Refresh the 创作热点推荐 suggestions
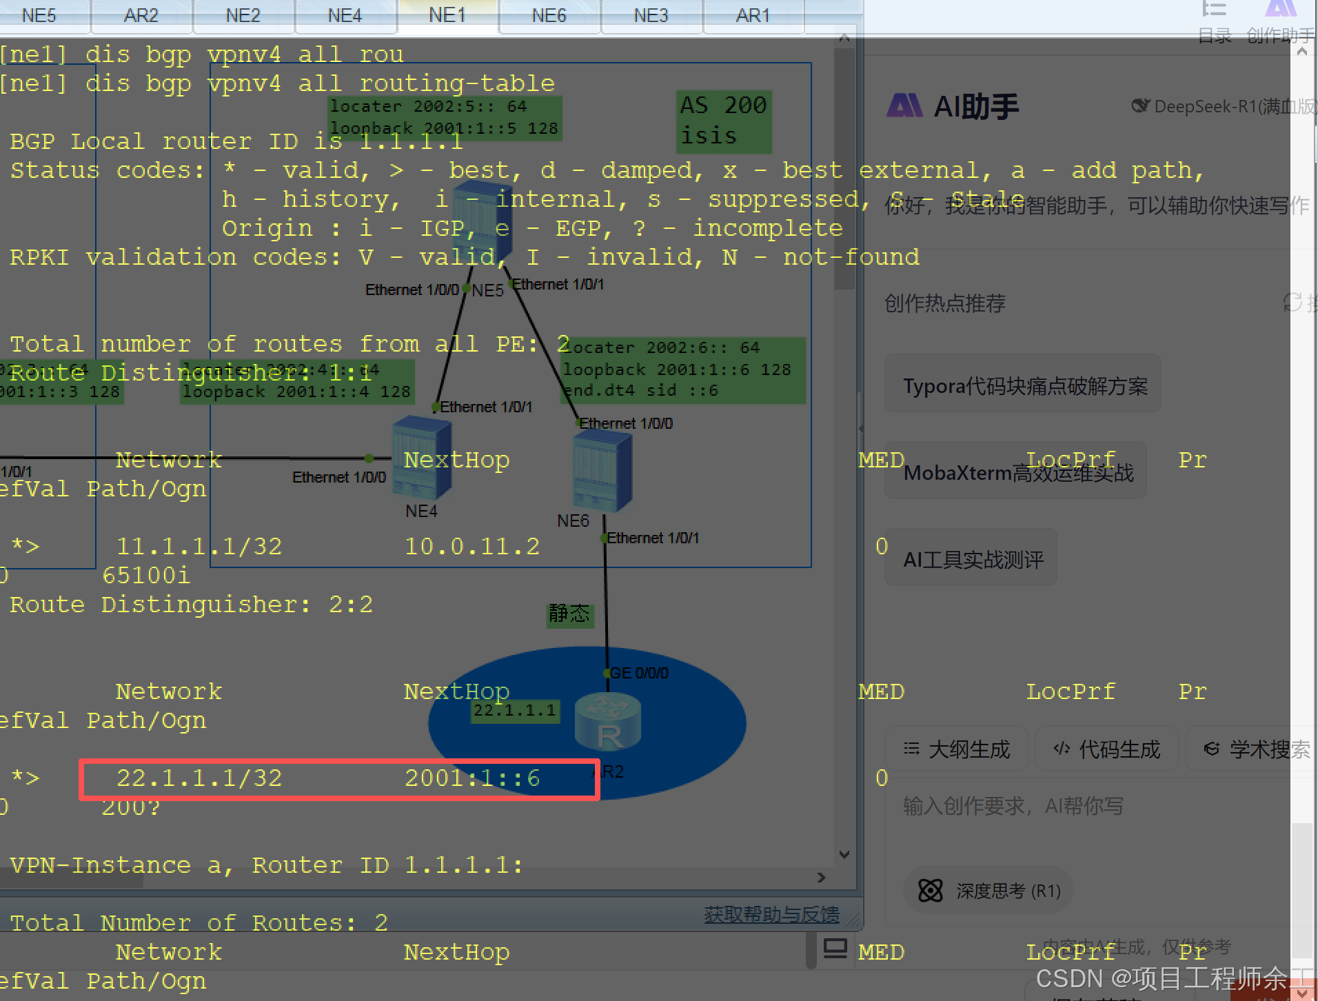Image resolution: width=1318 pixels, height=1001 pixels. click(1292, 302)
